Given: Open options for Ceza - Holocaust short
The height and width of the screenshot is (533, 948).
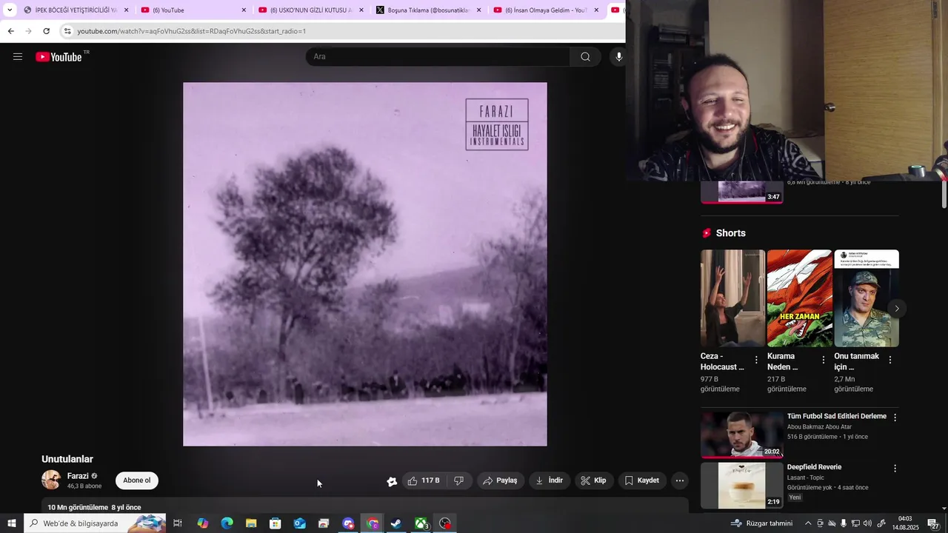Looking at the screenshot, I should click(x=756, y=360).
